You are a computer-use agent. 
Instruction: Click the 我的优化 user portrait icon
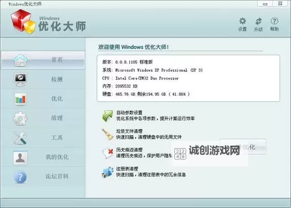point(20,158)
